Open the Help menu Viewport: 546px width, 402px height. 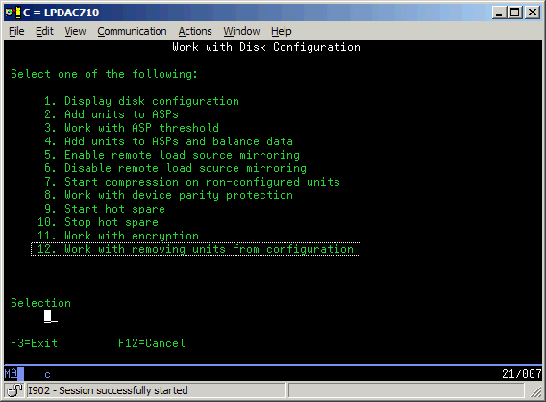point(282,31)
